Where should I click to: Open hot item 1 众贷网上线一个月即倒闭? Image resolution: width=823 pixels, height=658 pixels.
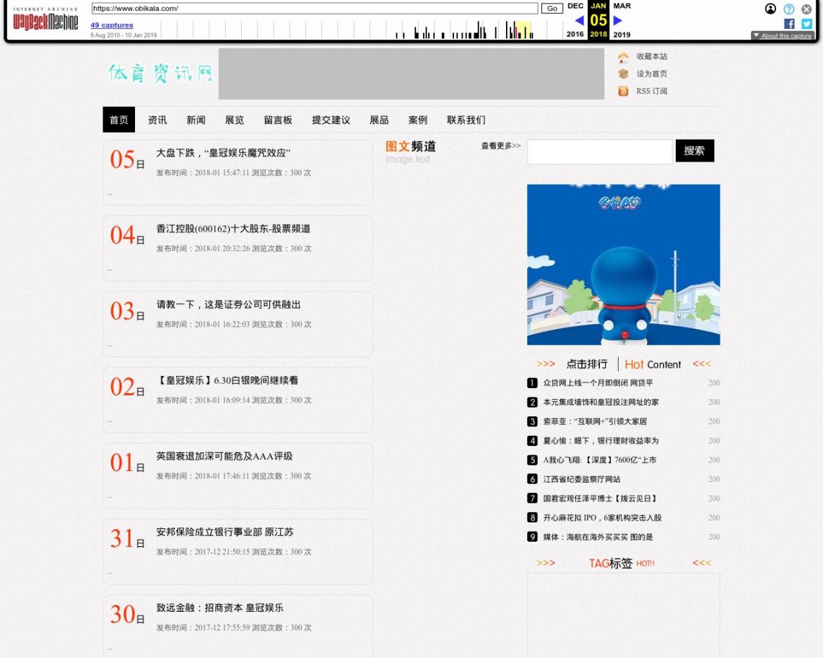598,383
